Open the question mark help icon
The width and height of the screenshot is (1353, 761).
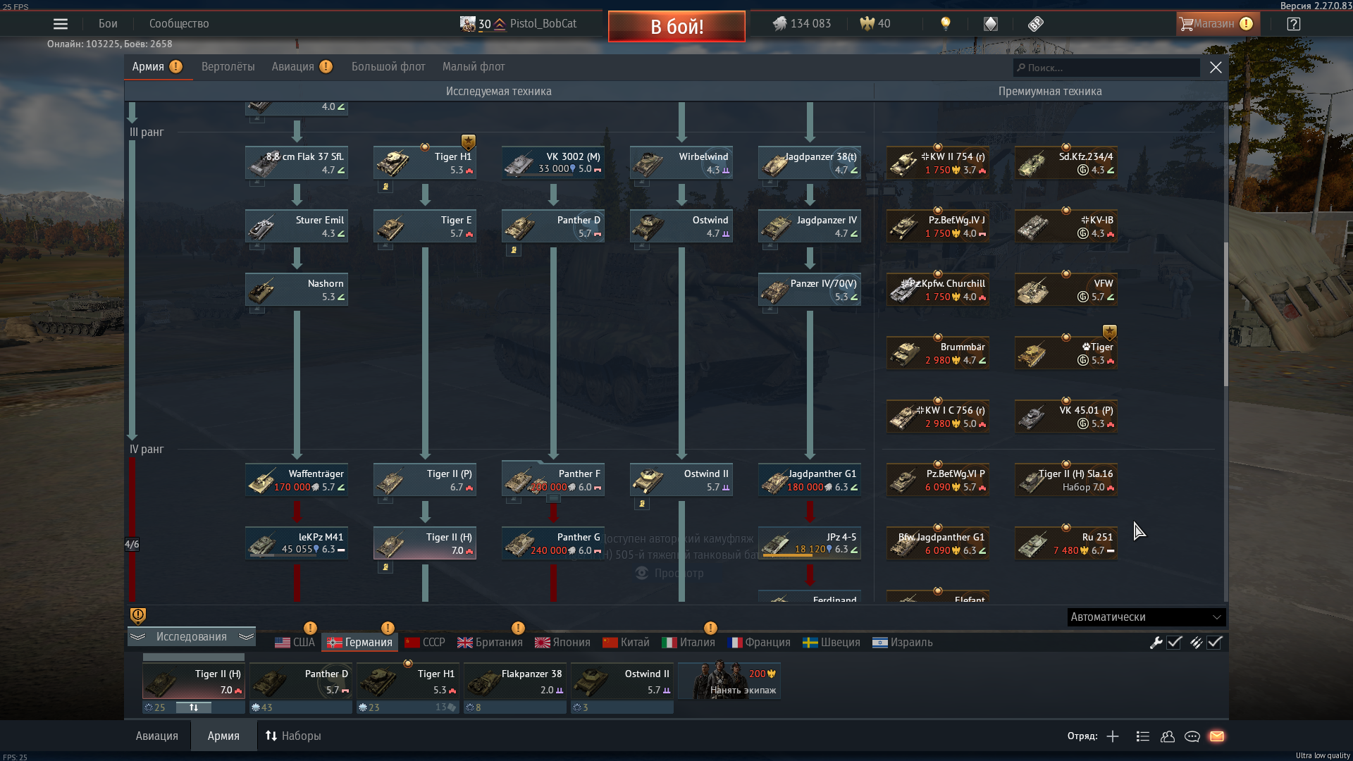[1293, 24]
